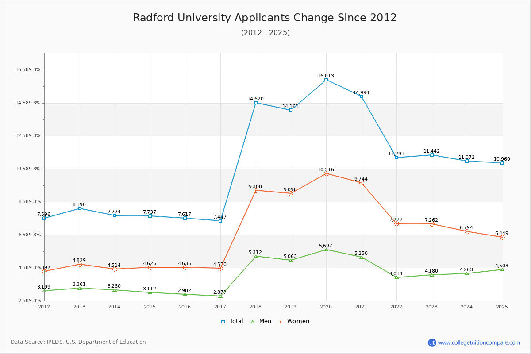This screenshot has width=531, height=354.
Task: Click the Men triangle marker labeled 2,877
Action: pos(220,296)
